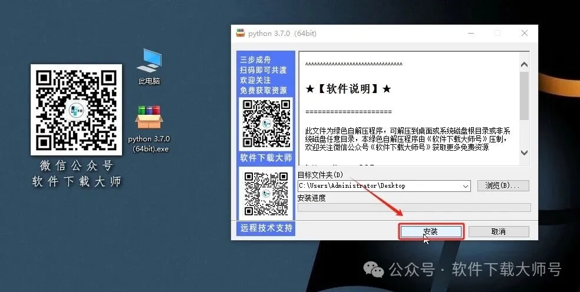Click the upper QR code in installer sidebar
Screen dimensions: 580x292
click(x=266, y=124)
